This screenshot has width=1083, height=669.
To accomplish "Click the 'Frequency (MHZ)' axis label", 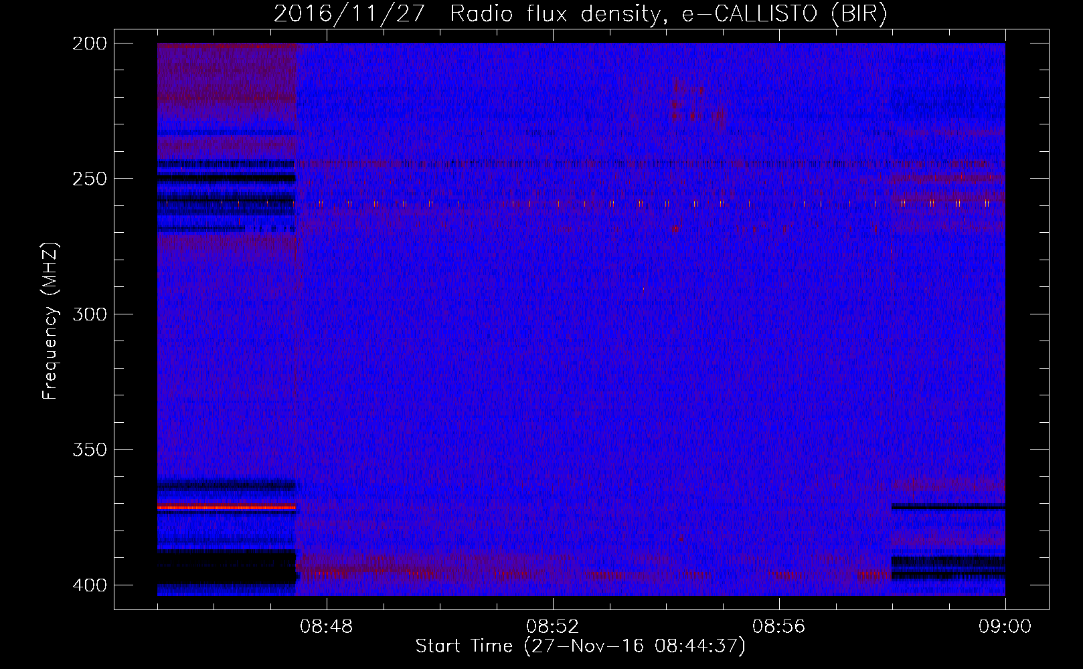I will click(50, 320).
